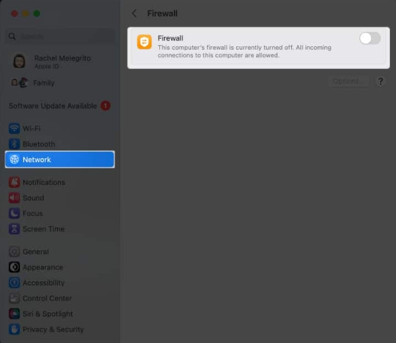
Task: Open Software Update Available notice
Action: click(60, 106)
